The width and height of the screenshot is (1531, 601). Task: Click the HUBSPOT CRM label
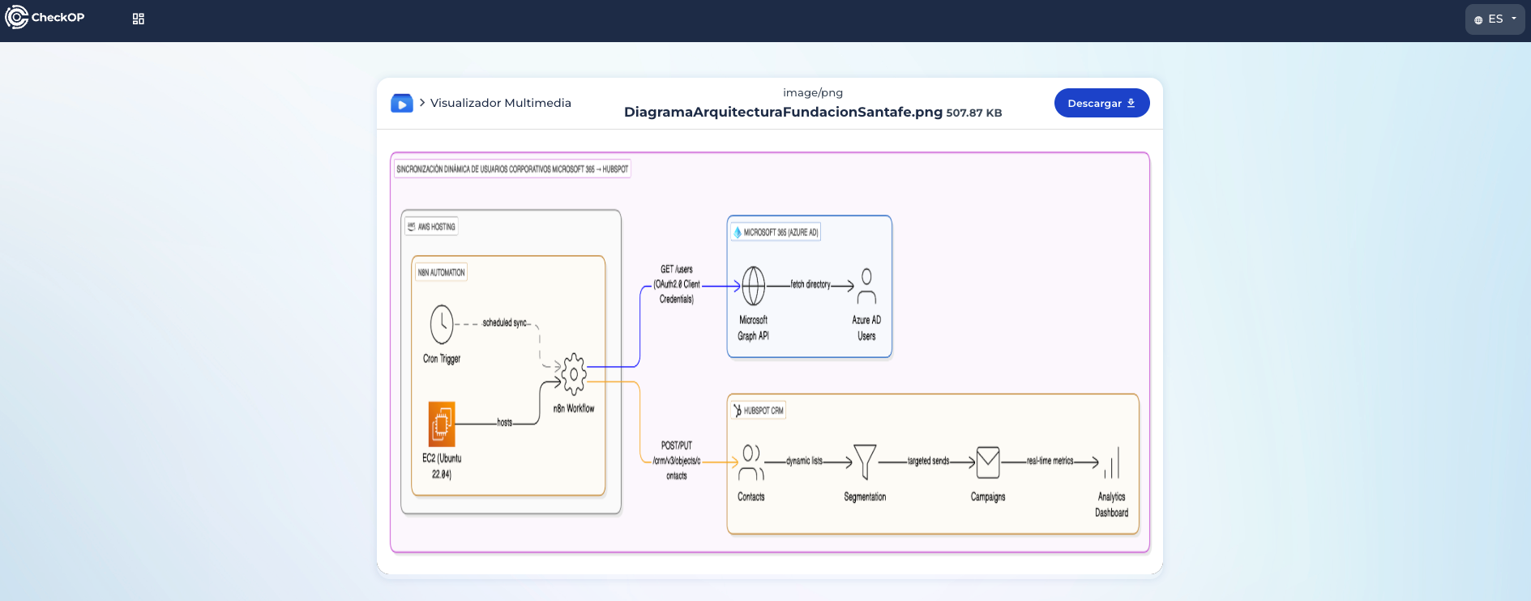(x=759, y=411)
